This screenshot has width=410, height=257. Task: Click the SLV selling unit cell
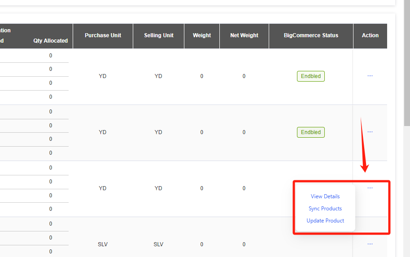158,244
